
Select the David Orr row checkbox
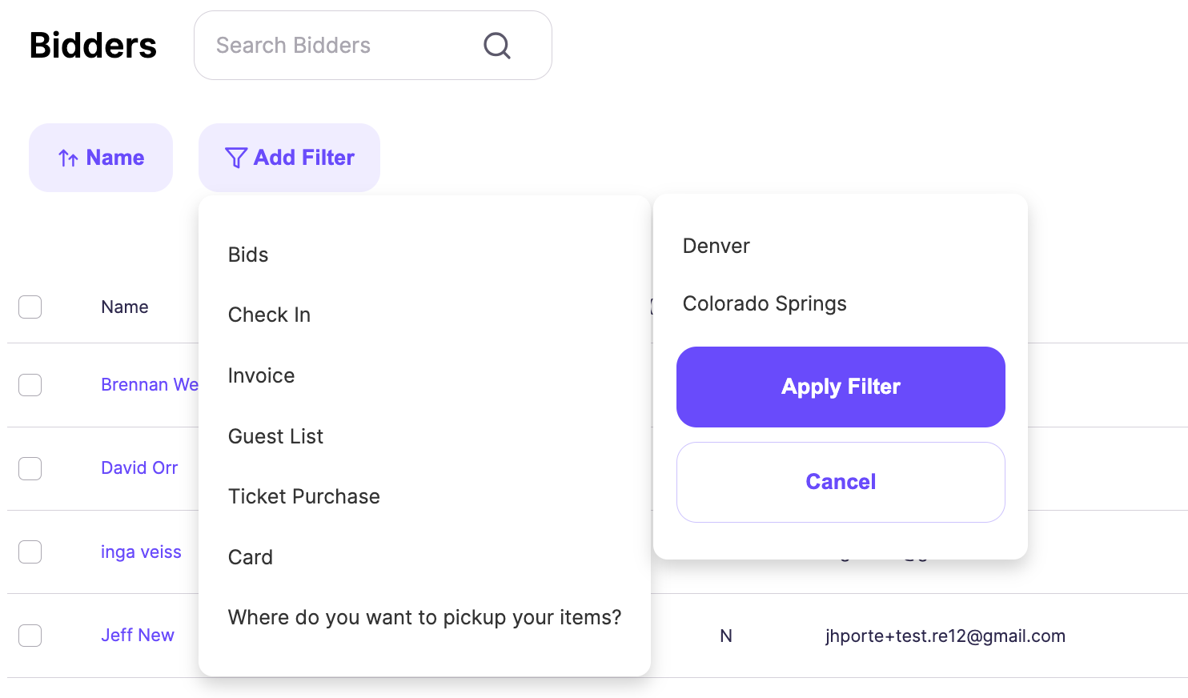(x=30, y=468)
